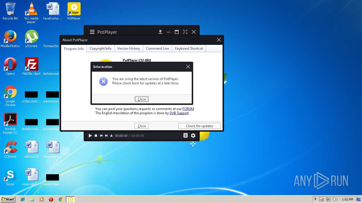Select the PotPlayer desktop shortcut
Viewport: 362px width, 203px height.
[74, 11]
